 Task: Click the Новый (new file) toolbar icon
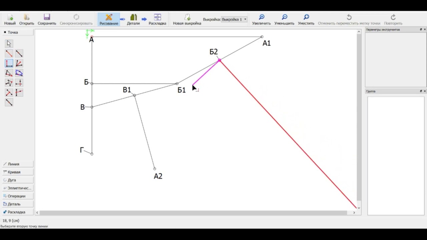pos(10,20)
